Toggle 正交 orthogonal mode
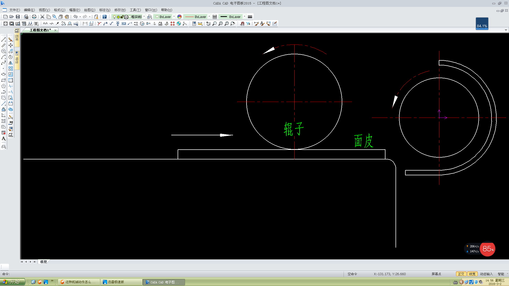 click(461, 274)
